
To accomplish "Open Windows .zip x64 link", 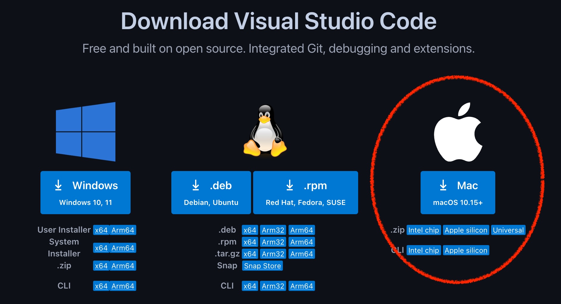I will click(x=101, y=266).
